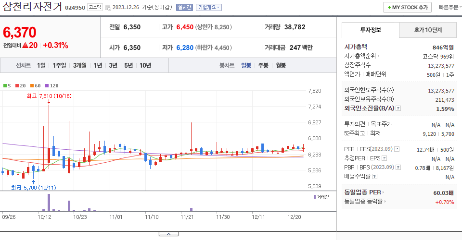Expand the 빠른주문 dropdown
This screenshot has width=462, height=240.
pos(449,7)
